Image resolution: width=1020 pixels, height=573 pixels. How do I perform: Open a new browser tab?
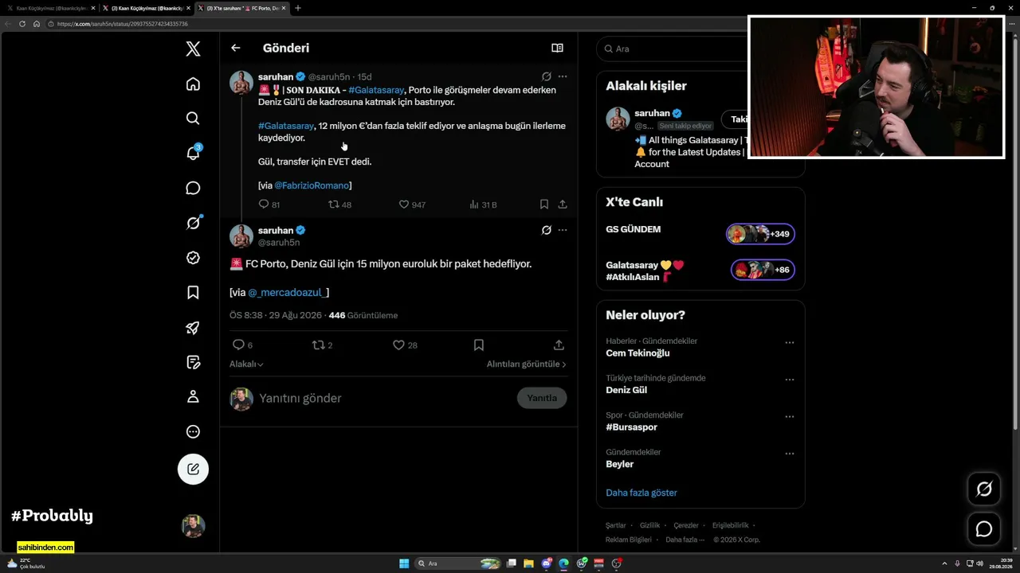pyautogui.click(x=297, y=8)
